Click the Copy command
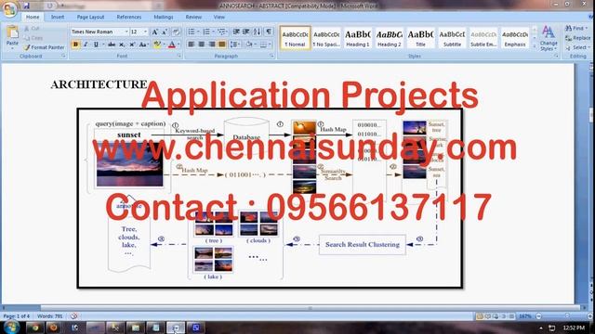The image size is (595, 334). 33,38
